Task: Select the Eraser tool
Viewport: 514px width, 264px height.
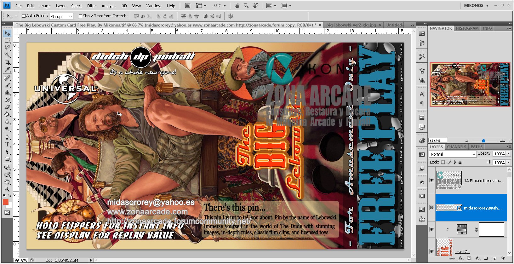Action: pos(7,107)
